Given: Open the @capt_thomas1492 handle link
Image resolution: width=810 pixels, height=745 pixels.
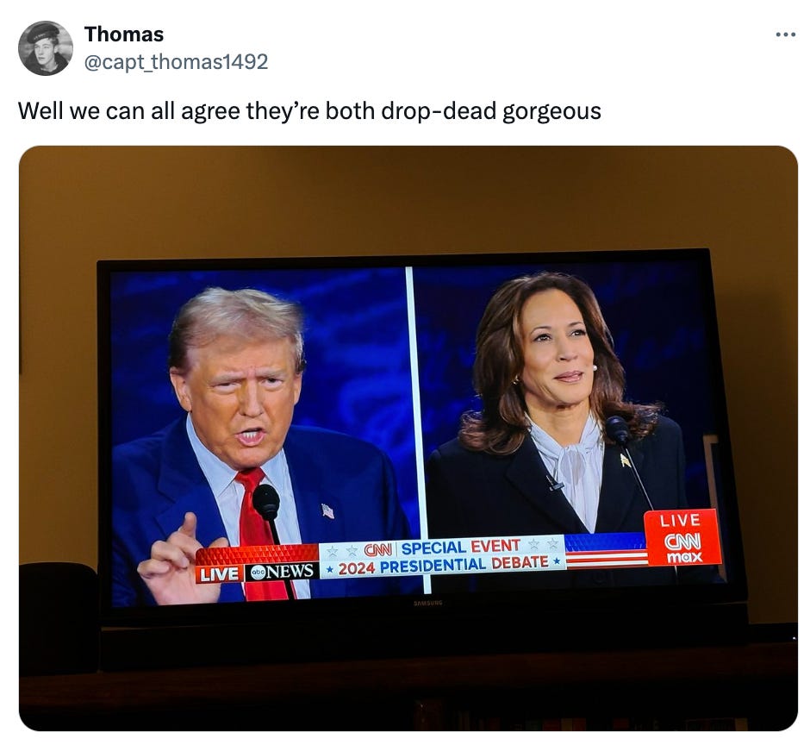Looking at the screenshot, I should pos(176,62).
